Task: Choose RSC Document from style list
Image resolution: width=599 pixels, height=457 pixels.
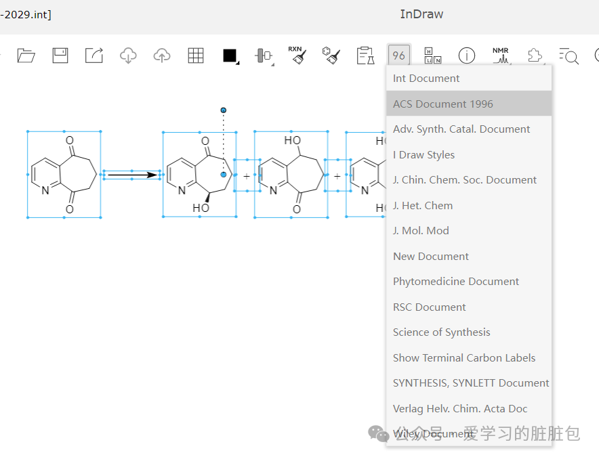Action: pyautogui.click(x=430, y=307)
